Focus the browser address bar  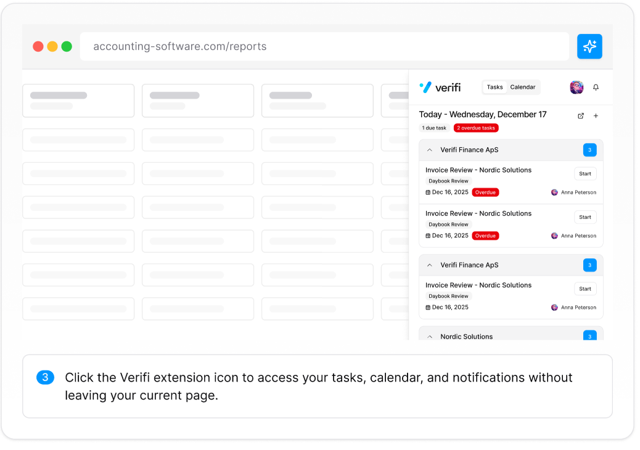(x=324, y=47)
